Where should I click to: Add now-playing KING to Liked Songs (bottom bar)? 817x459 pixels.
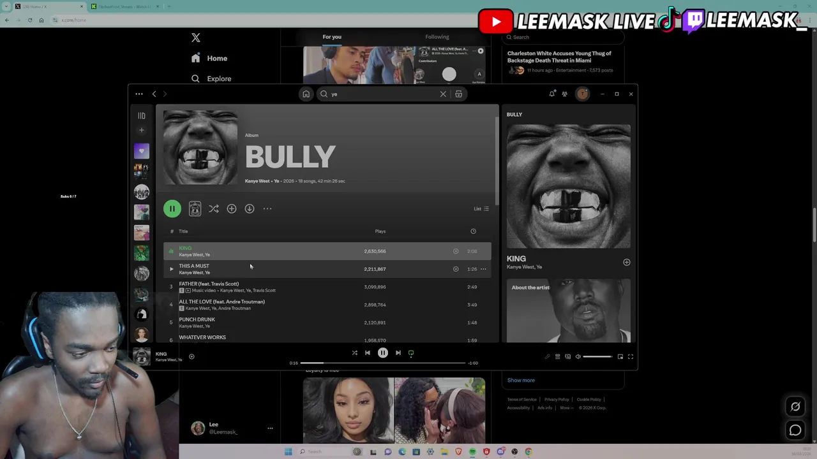click(191, 356)
